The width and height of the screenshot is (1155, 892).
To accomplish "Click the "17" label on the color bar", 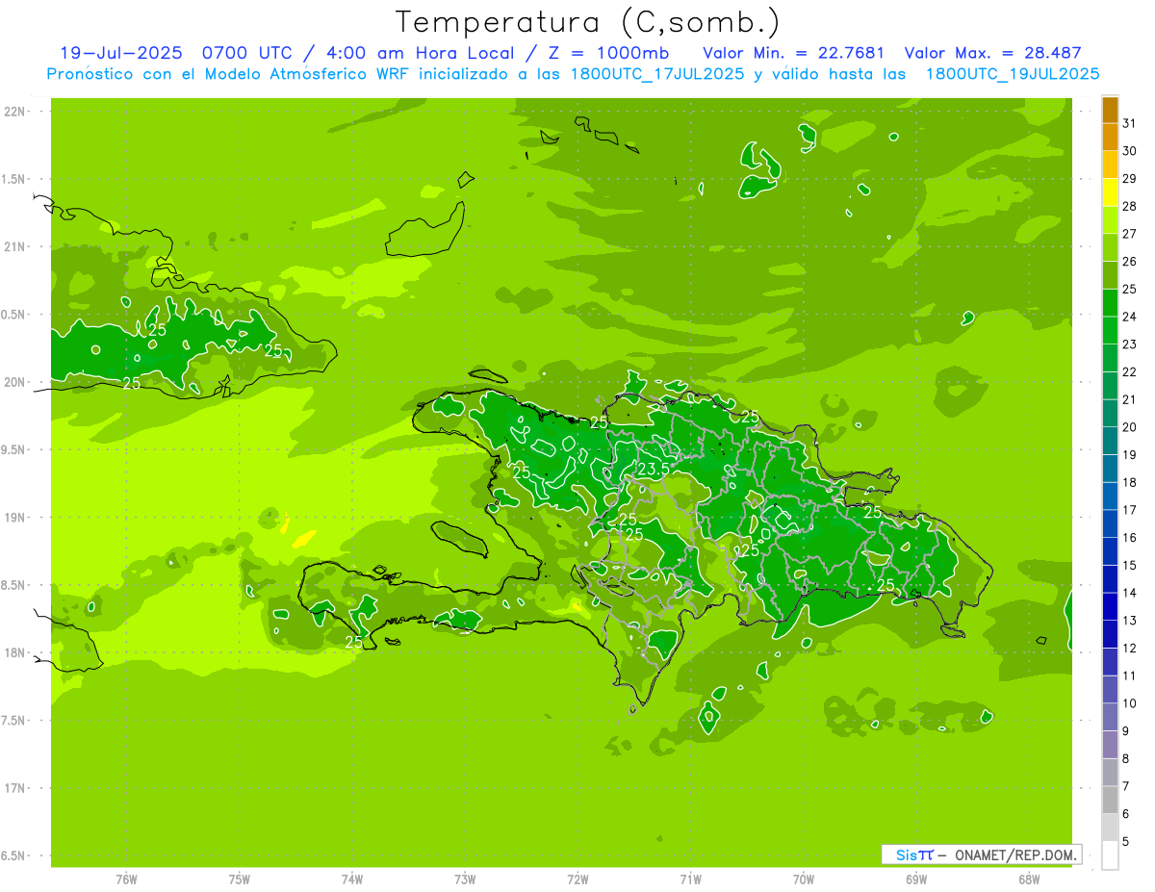I will 1130,510.
